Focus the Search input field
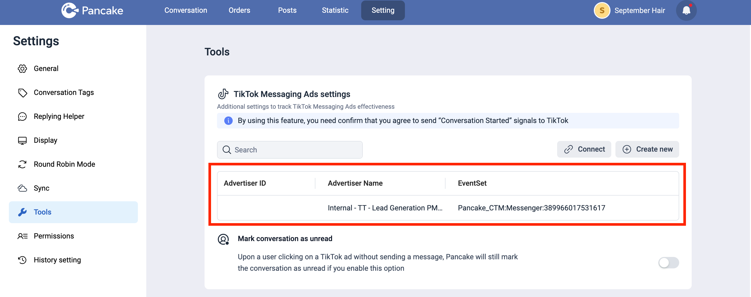The height and width of the screenshot is (297, 751). (x=290, y=150)
